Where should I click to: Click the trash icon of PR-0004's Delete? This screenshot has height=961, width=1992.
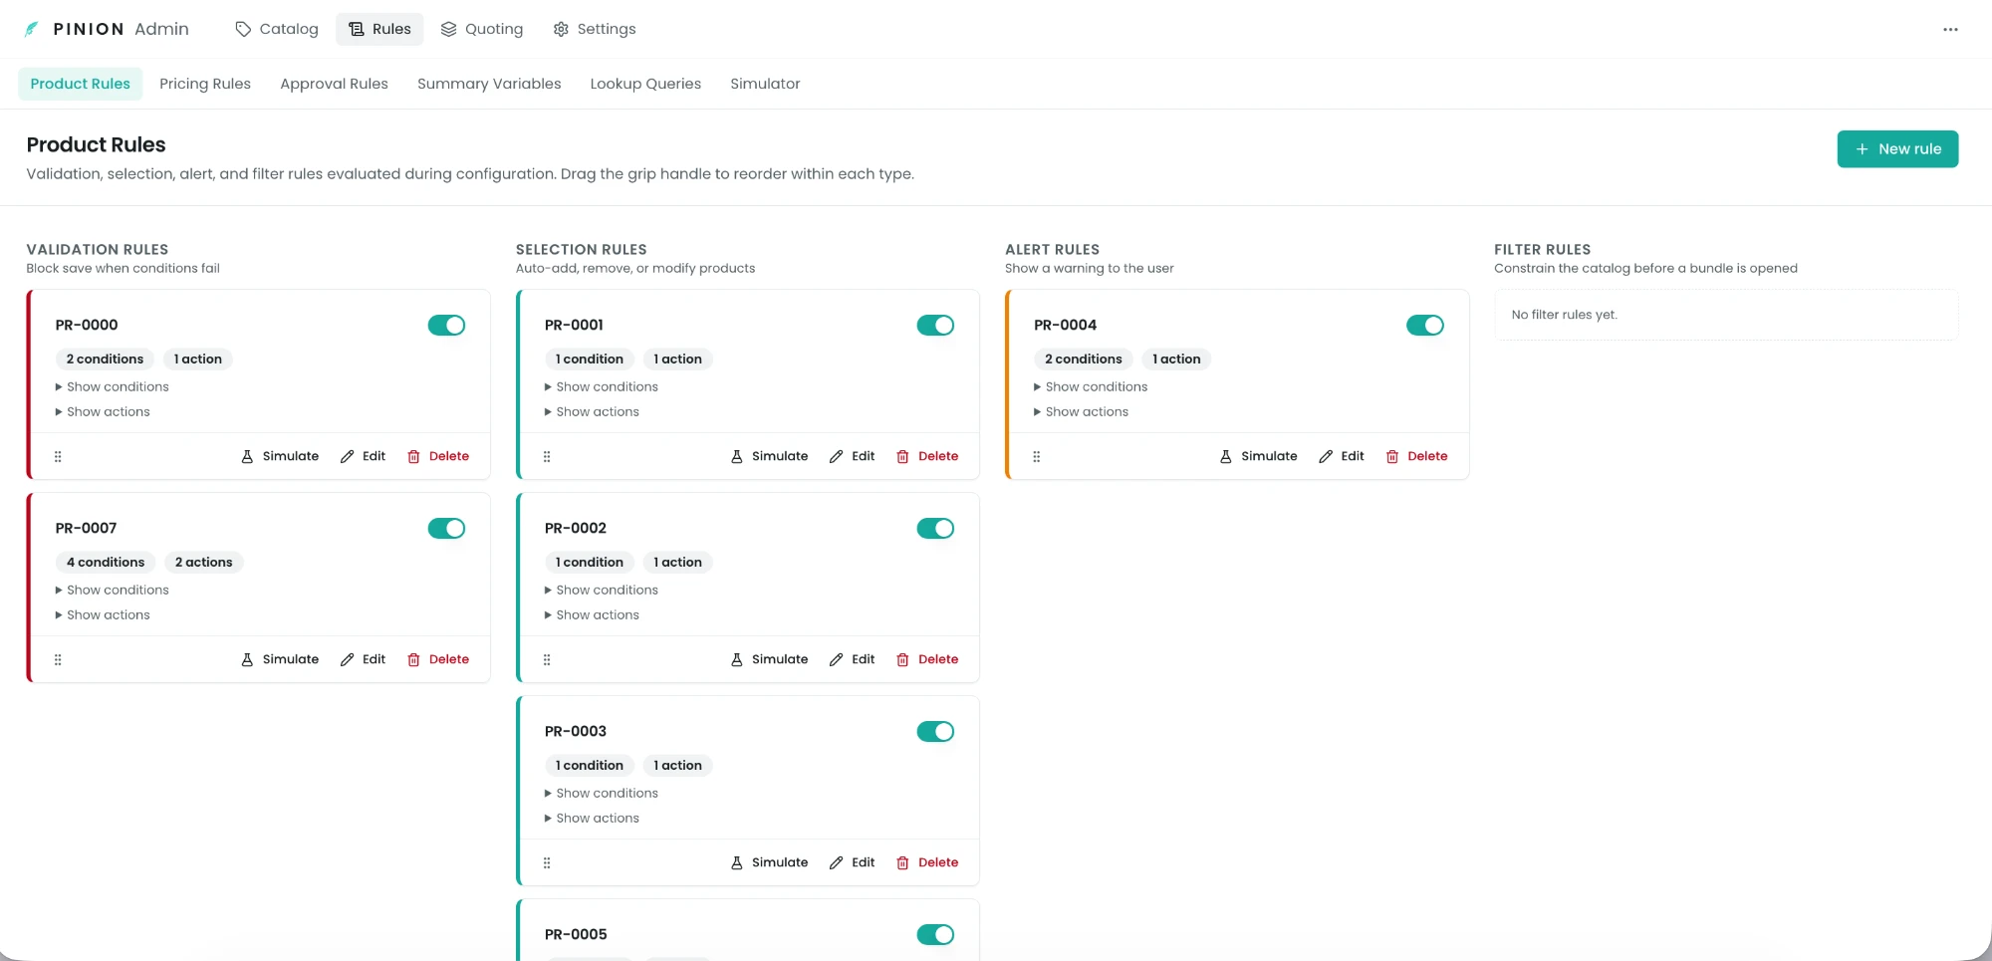[x=1392, y=456]
